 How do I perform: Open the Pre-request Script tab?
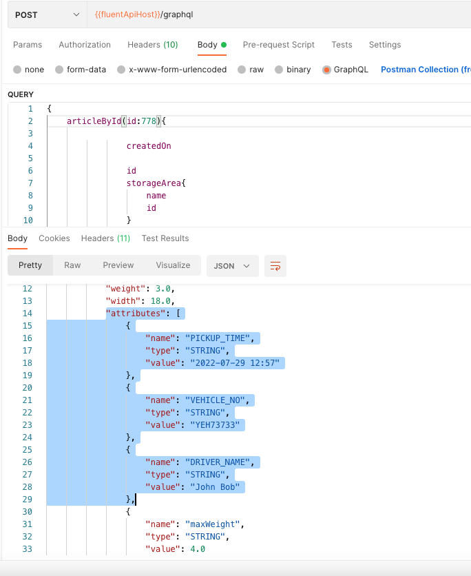click(280, 45)
